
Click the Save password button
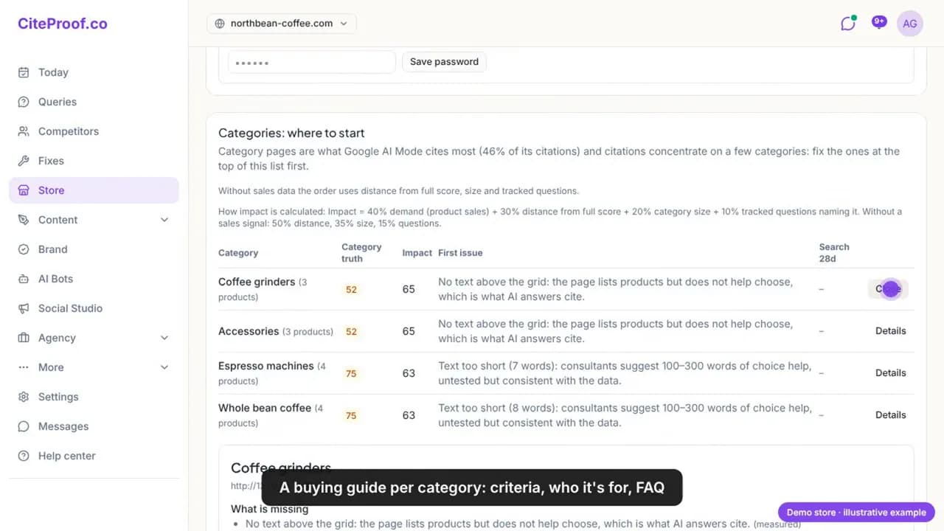(444, 62)
